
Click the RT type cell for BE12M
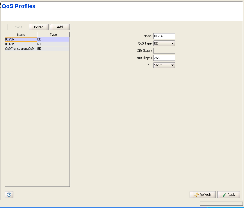click(53, 44)
